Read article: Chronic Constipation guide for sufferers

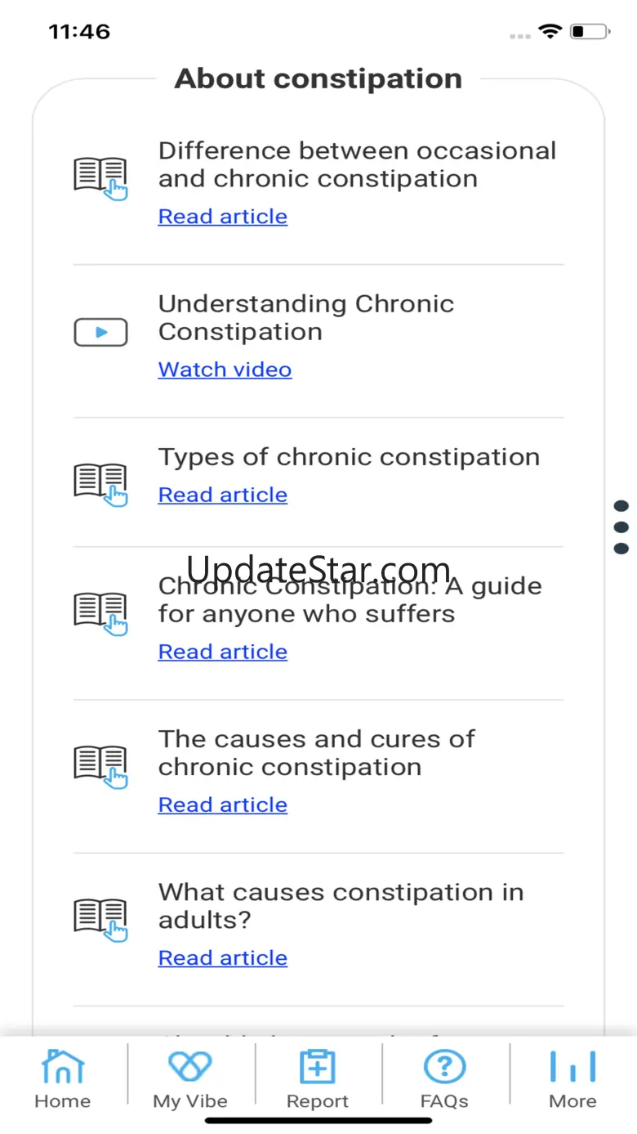pyautogui.click(x=223, y=652)
